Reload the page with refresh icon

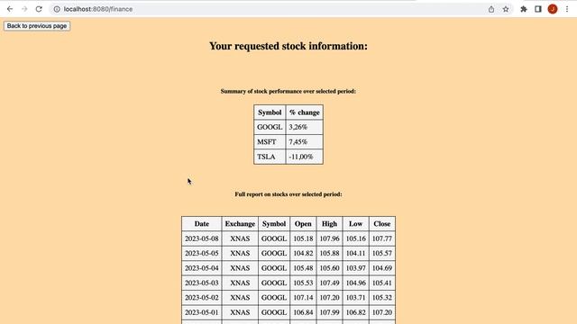pos(39,9)
